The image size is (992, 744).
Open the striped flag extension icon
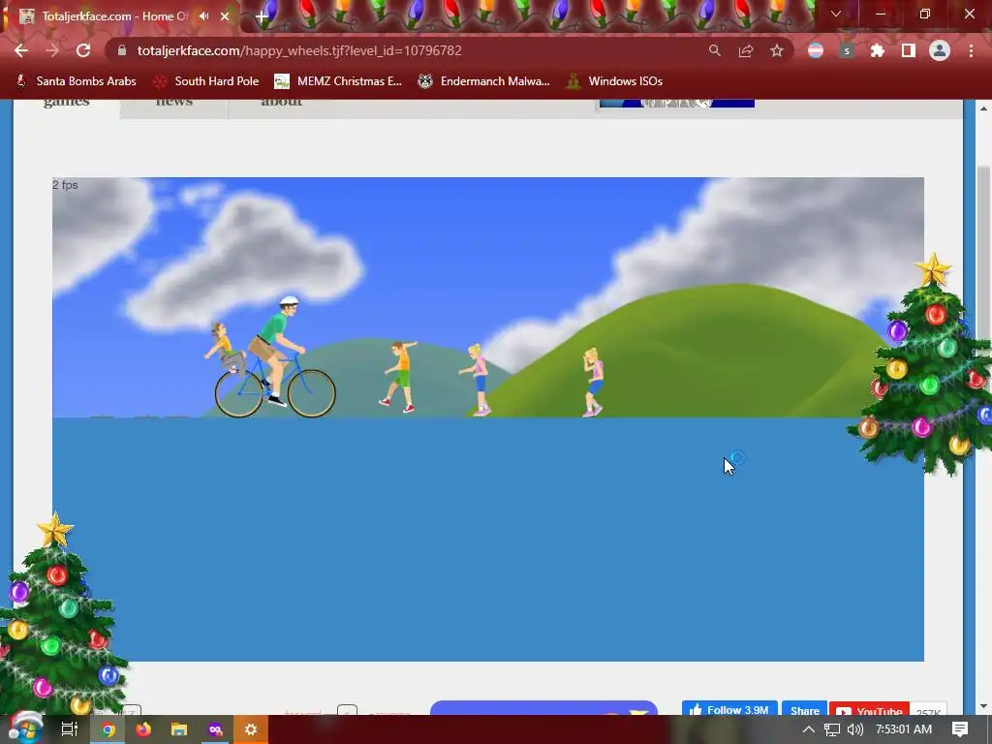(816, 50)
